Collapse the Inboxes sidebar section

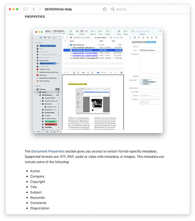pos(35,89)
